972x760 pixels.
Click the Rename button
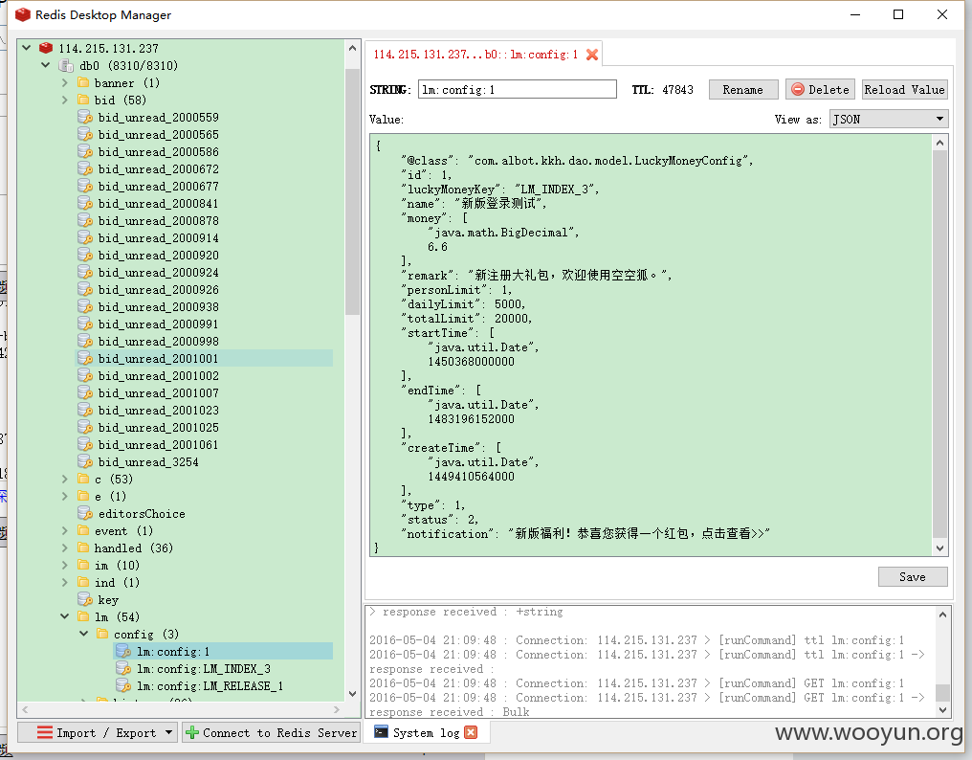[x=743, y=89]
